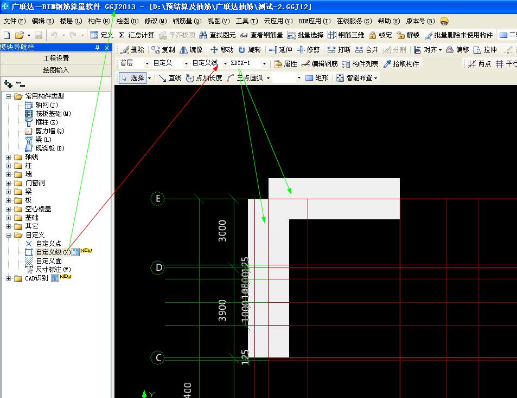Select the 镜像 (mirror) tool
Image resolution: width=517 pixels, height=398 pixels.
(x=184, y=49)
